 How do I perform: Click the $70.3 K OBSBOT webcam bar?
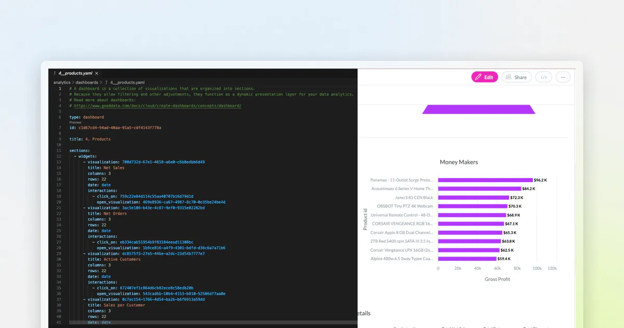[472, 206]
